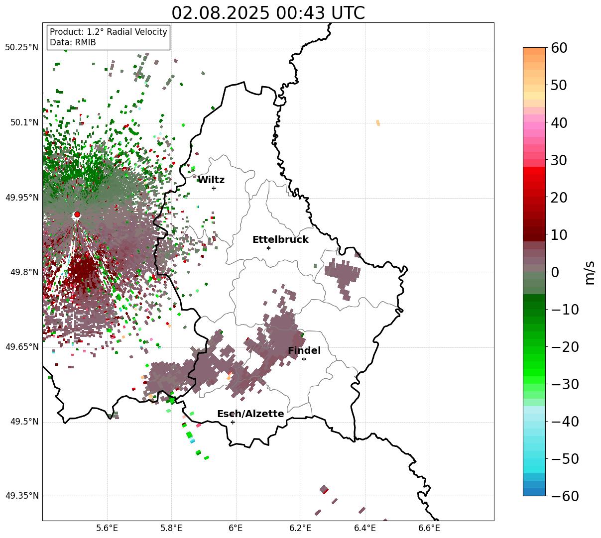
Task: Click the Findel label text
Action: (x=304, y=351)
